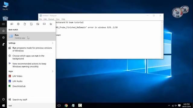The width and height of the screenshot is (193, 108).
Task: Expand the Settings results group arrow
Action: coord(52,43)
